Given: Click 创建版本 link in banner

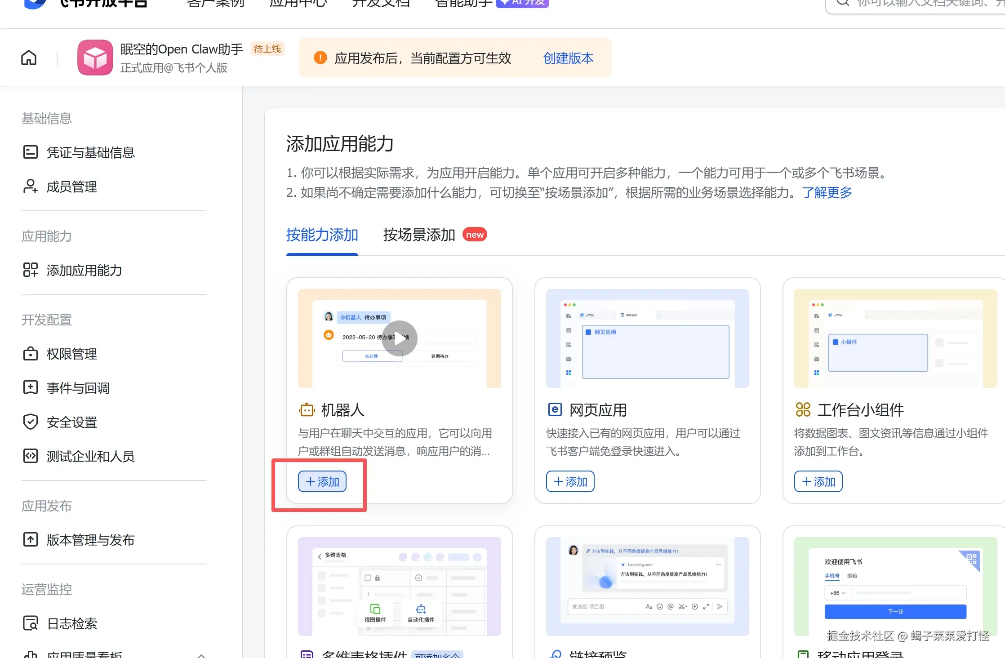Looking at the screenshot, I should (x=568, y=58).
